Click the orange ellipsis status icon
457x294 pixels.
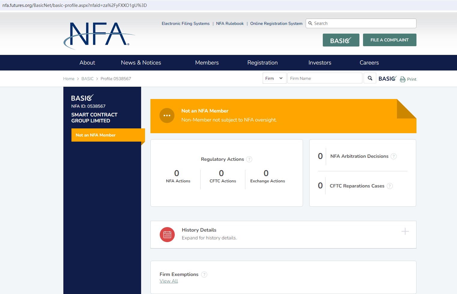(167, 115)
